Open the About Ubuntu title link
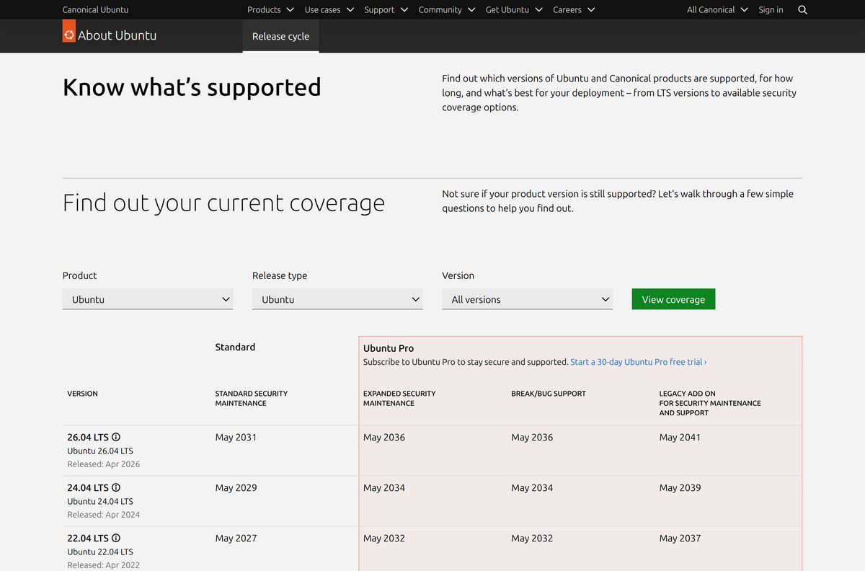Image resolution: width=865 pixels, height=571 pixels. (x=117, y=35)
